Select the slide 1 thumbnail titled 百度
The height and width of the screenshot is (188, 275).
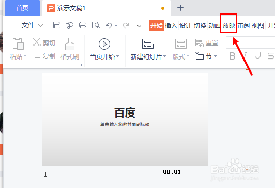tap(125, 119)
